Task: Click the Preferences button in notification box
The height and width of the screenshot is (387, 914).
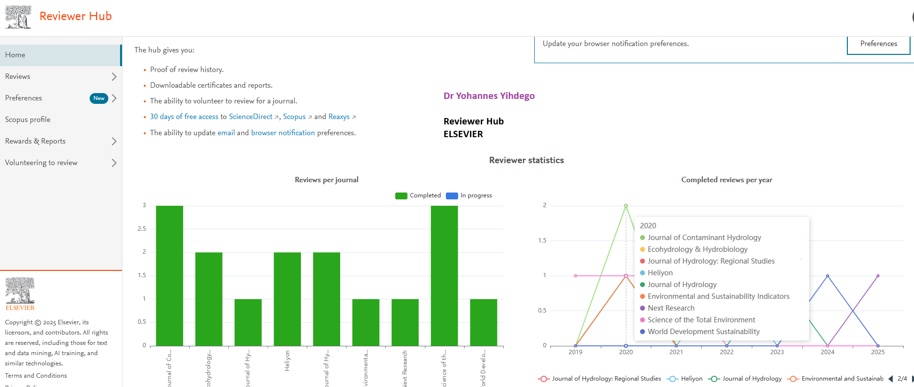Action: click(x=878, y=44)
